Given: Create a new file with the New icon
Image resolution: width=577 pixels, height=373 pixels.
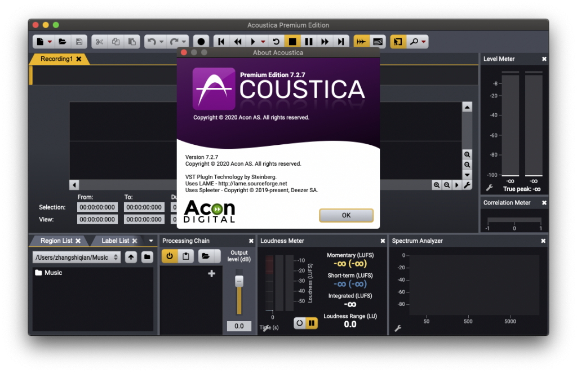Looking at the screenshot, I should pyautogui.click(x=40, y=42).
